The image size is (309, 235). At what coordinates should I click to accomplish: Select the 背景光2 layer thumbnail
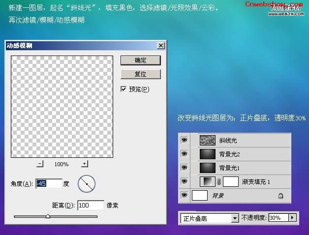point(208,154)
